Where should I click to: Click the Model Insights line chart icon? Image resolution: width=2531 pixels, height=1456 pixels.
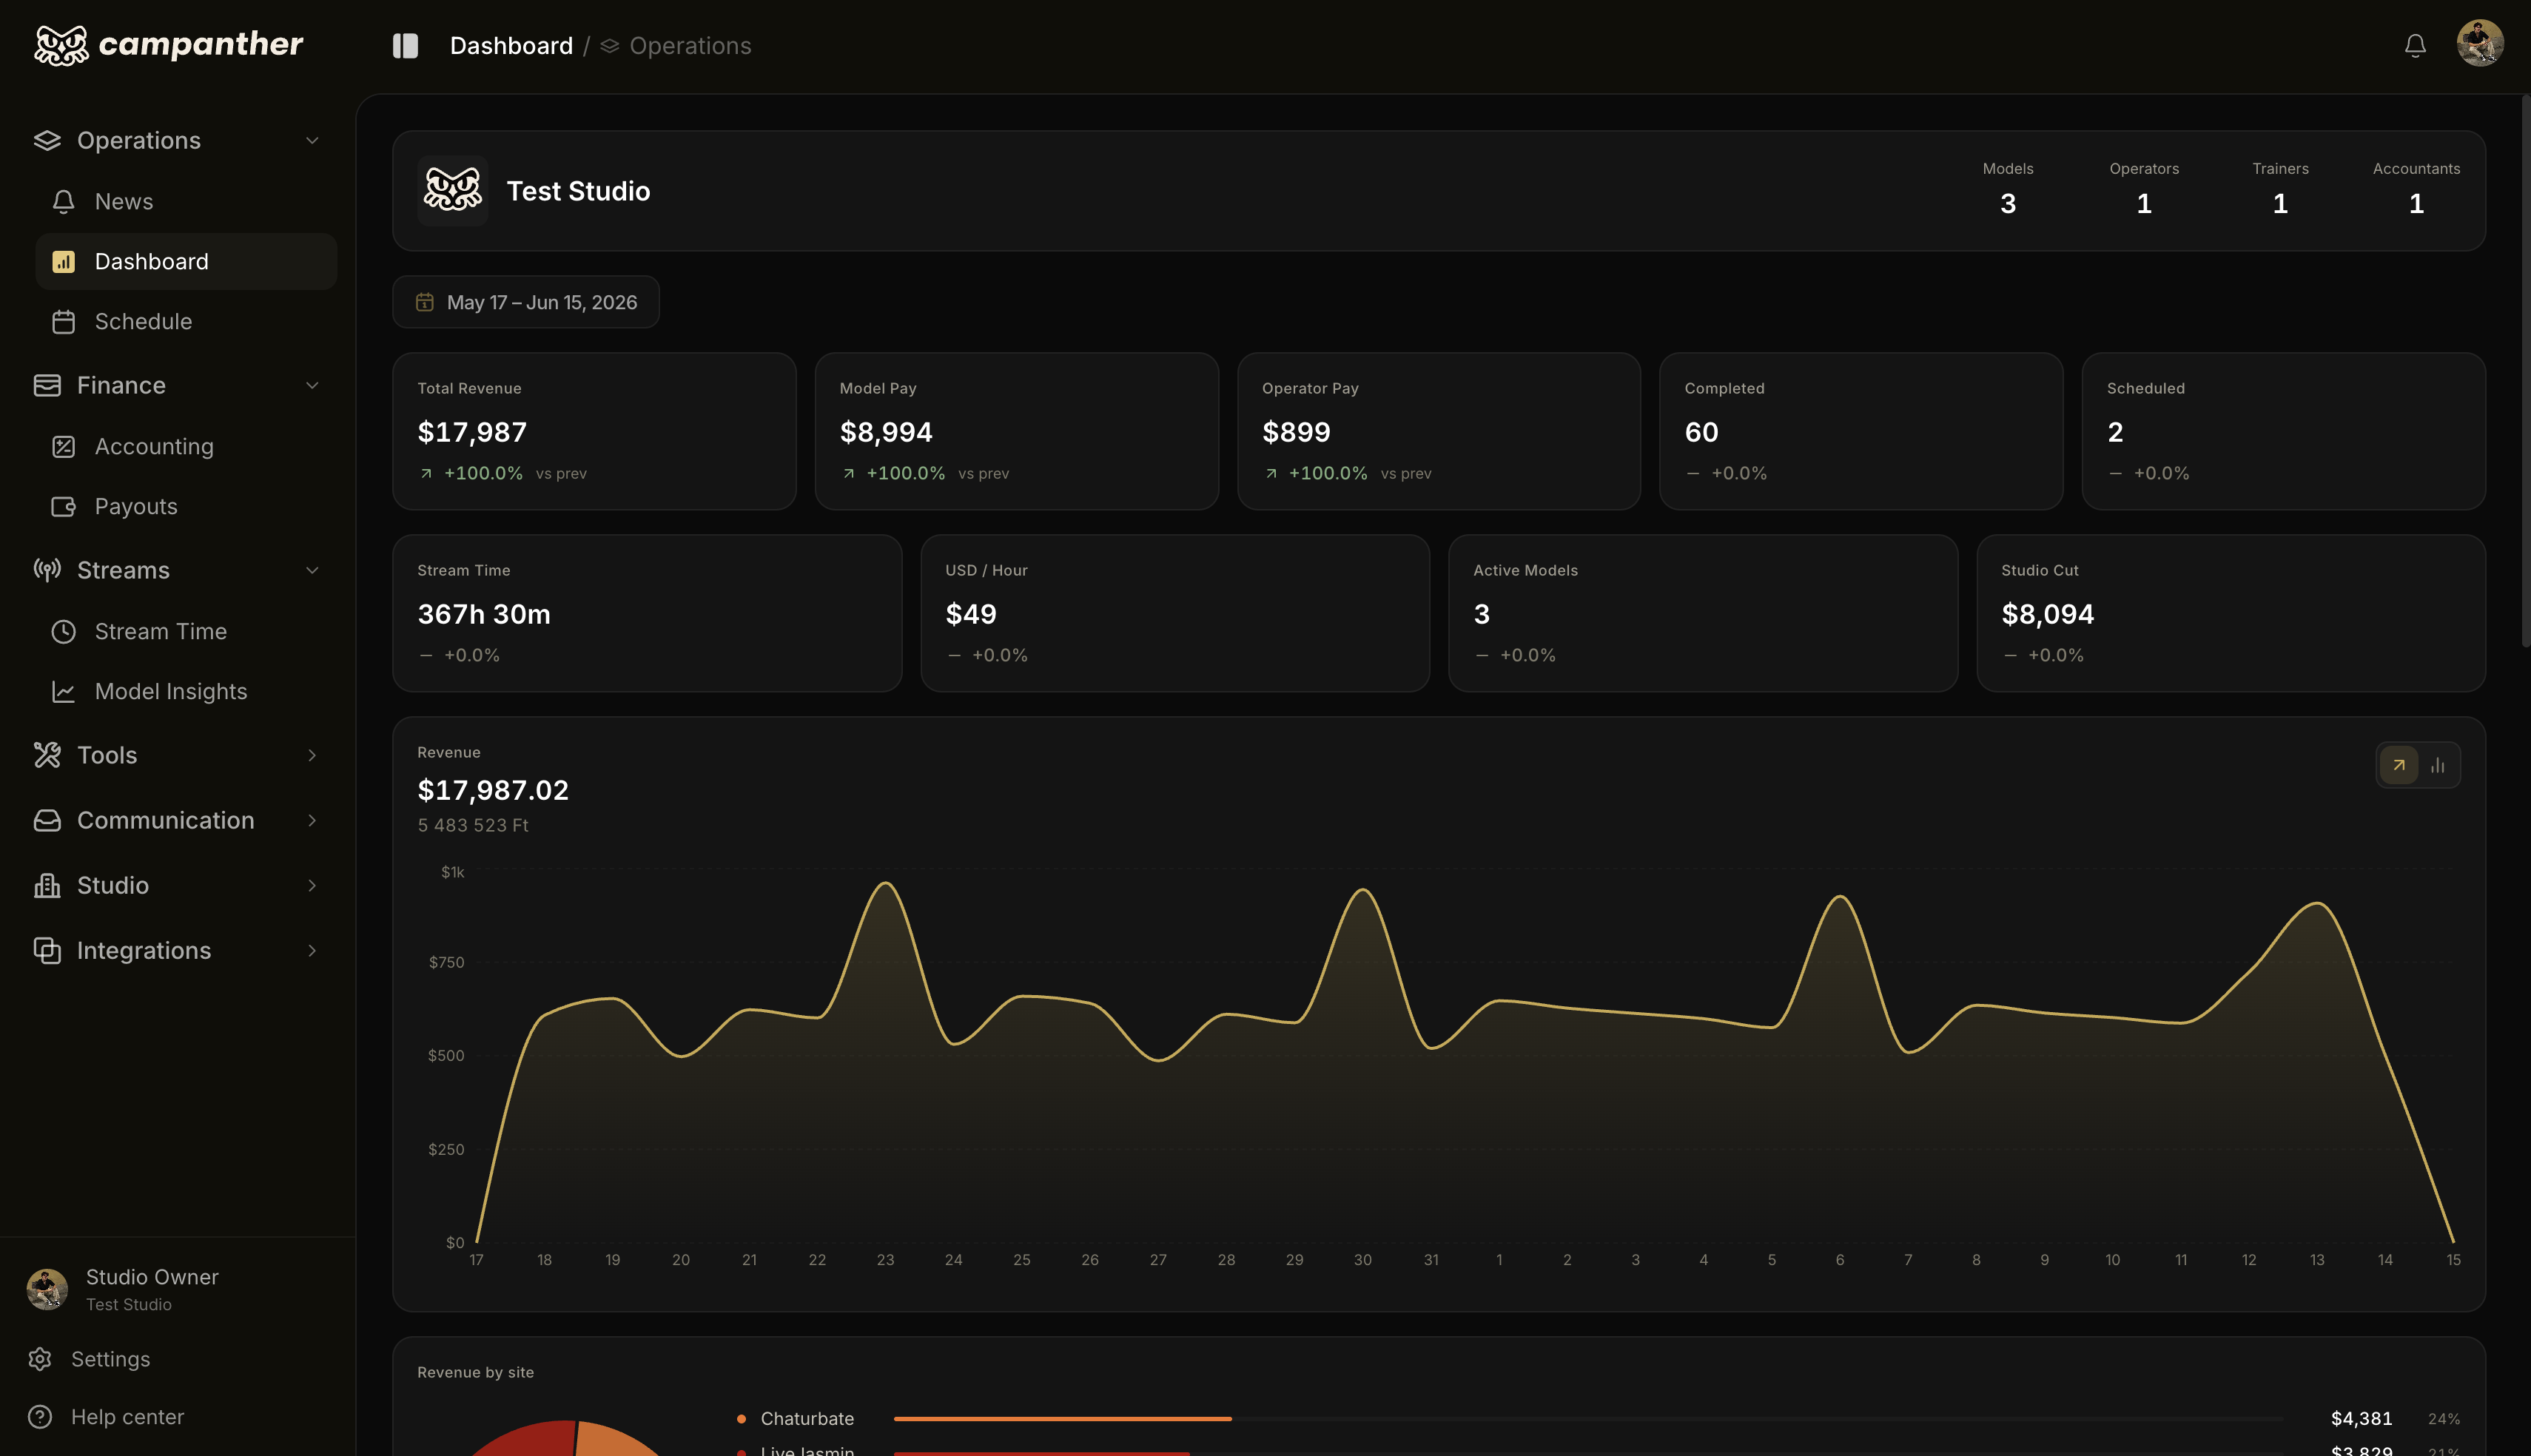pyautogui.click(x=64, y=692)
